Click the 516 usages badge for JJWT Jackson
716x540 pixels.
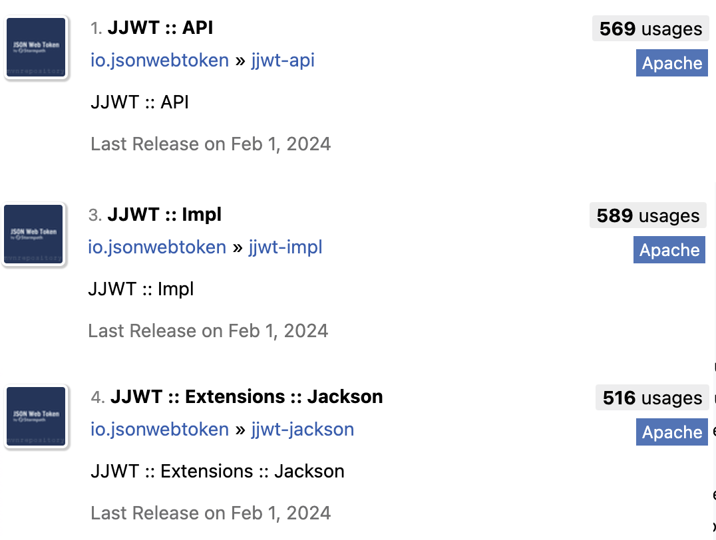pyautogui.click(x=652, y=397)
